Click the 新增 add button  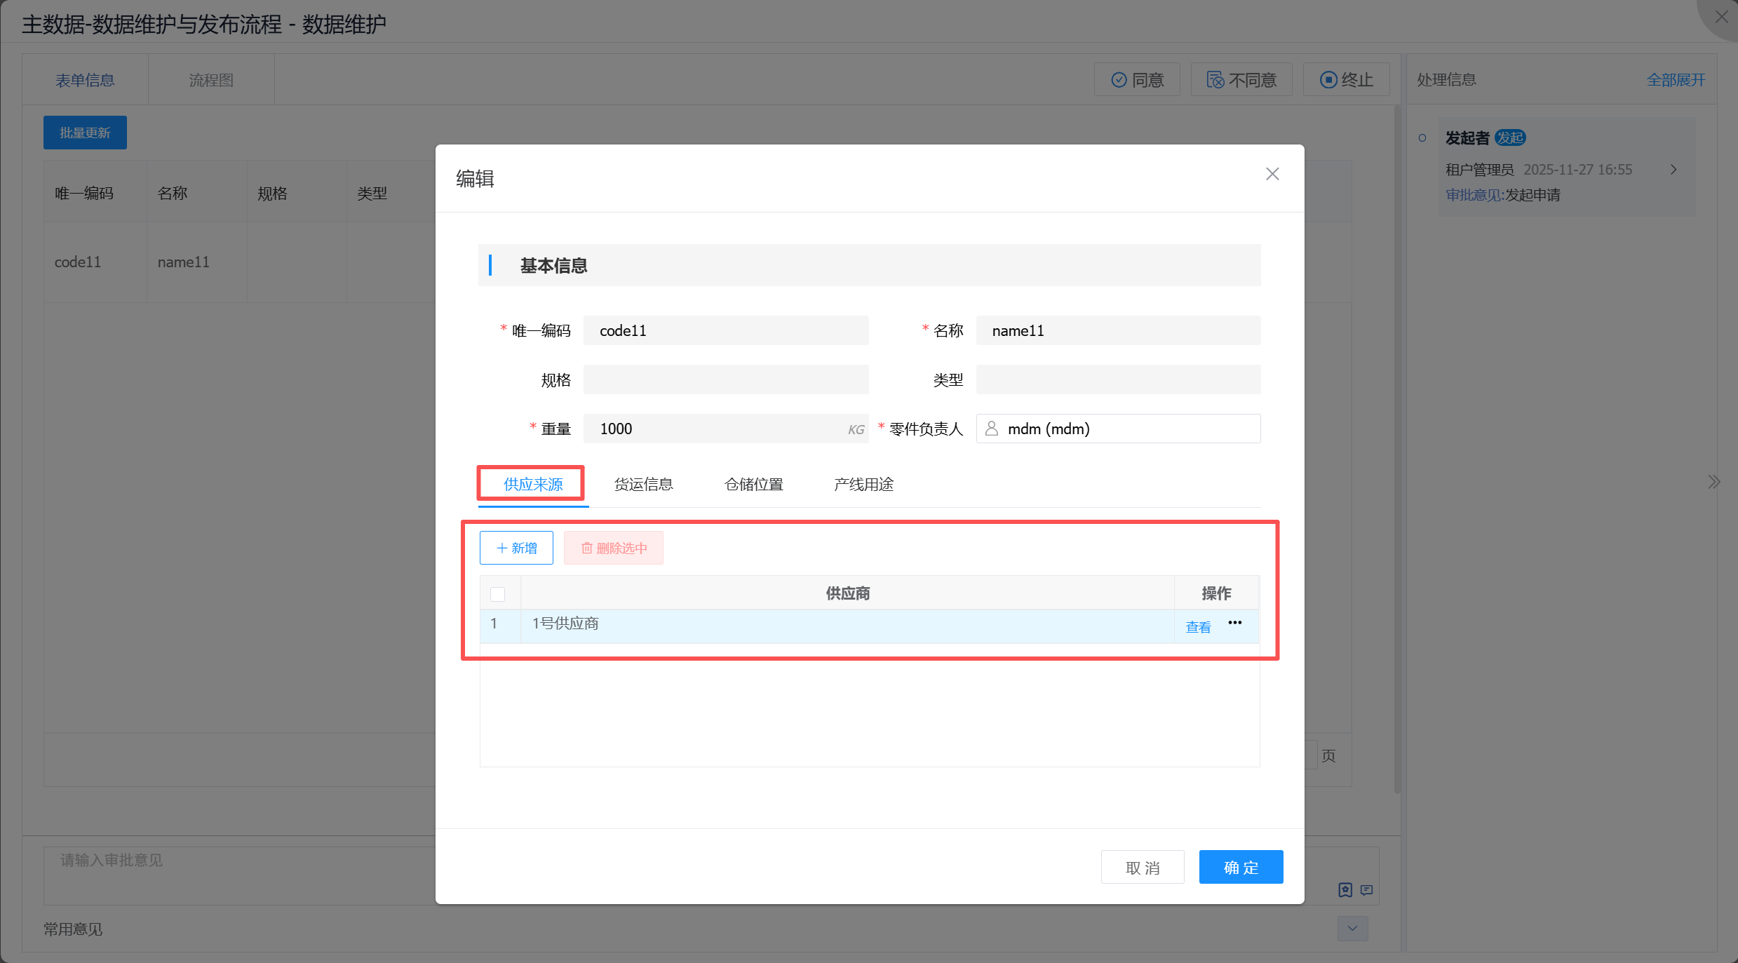click(x=516, y=548)
